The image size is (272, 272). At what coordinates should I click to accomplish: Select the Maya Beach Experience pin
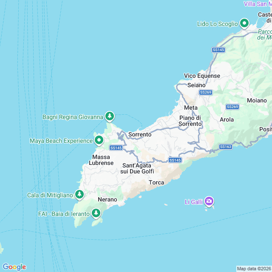(x=99, y=140)
